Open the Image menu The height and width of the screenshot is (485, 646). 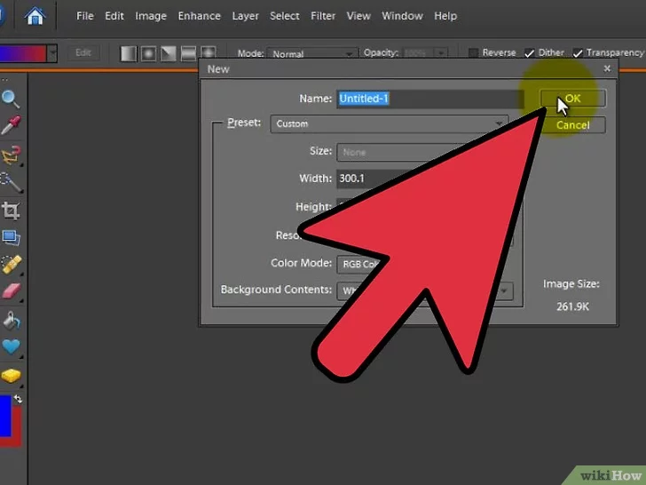[x=151, y=16]
